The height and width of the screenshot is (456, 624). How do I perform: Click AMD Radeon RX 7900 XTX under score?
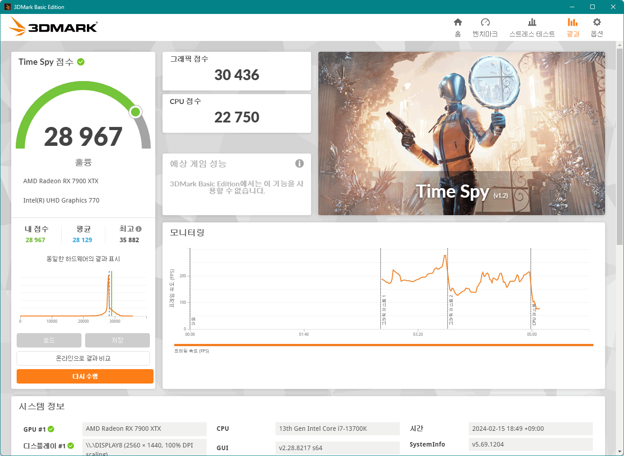click(x=61, y=181)
